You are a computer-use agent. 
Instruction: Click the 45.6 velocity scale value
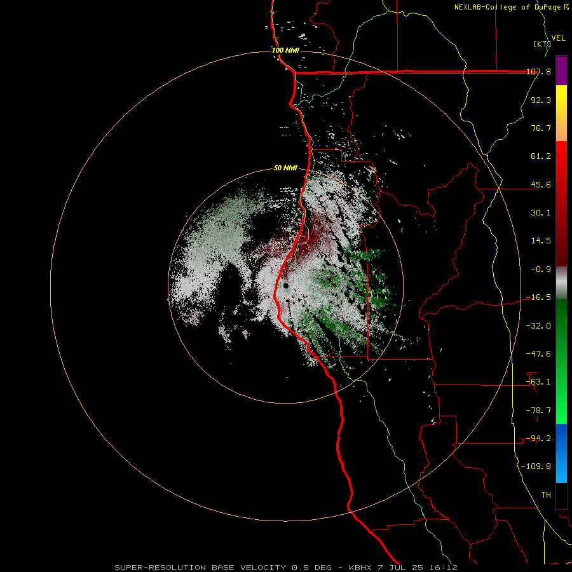point(541,184)
